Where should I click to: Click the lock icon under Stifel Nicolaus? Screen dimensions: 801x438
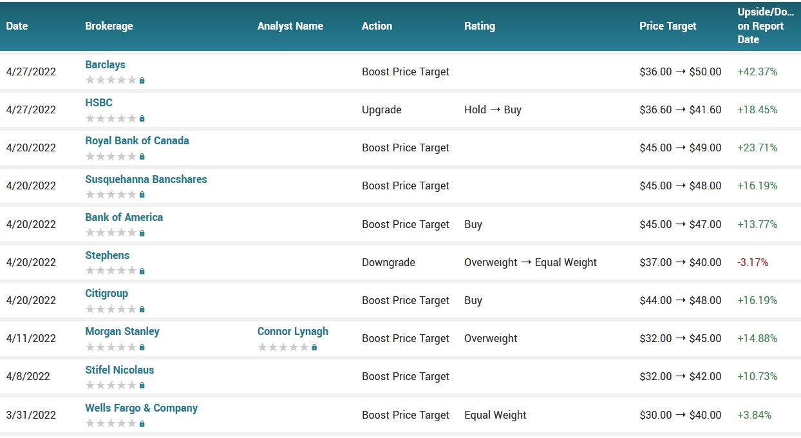142,385
